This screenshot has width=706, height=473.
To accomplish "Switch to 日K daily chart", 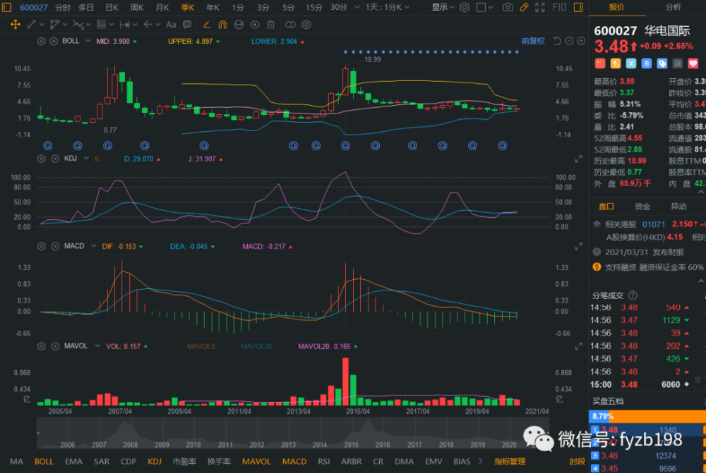I will (x=112, y=7).
